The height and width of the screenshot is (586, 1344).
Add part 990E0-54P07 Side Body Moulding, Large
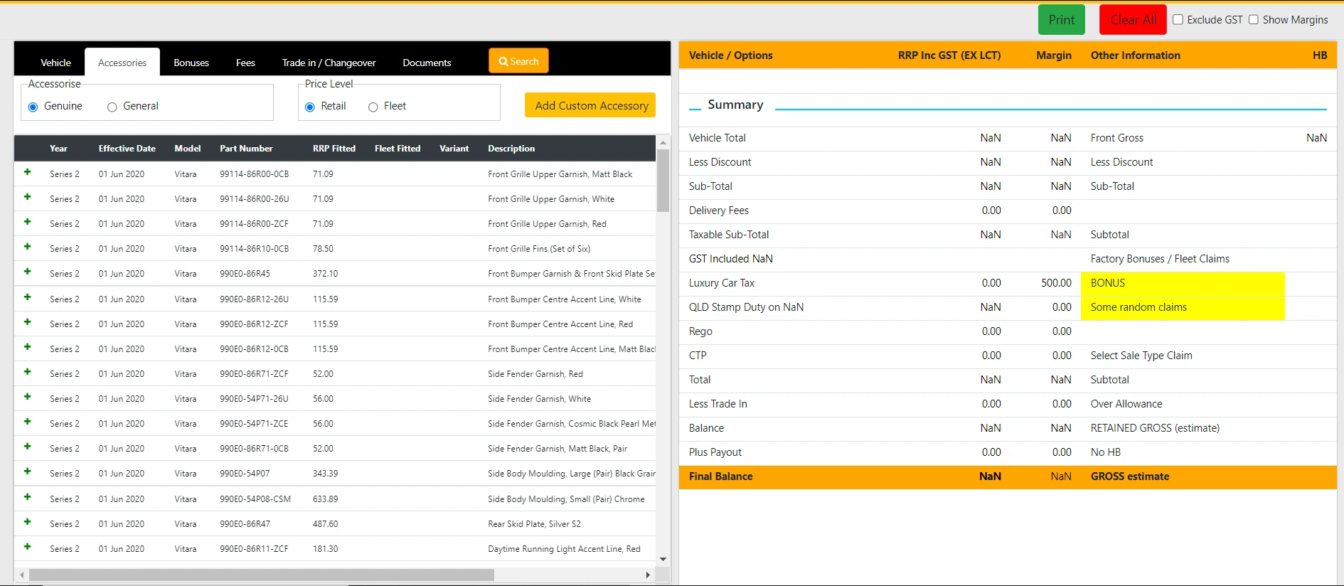pyautogui.click(x=27, y=472)
